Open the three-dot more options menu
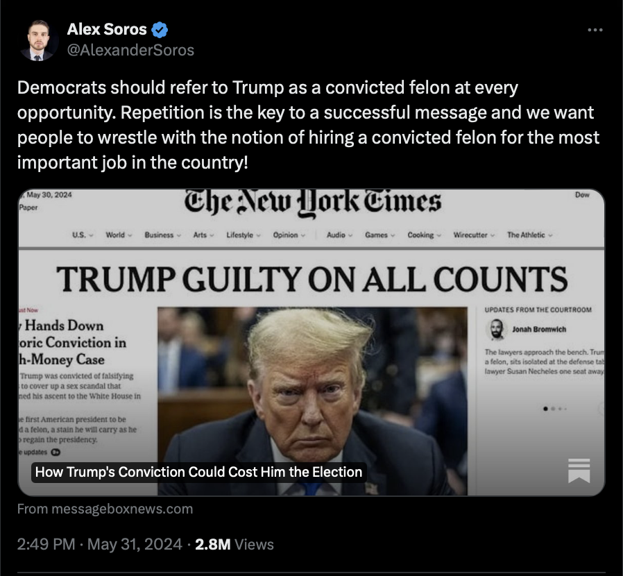623x576 pixels. 595,30
